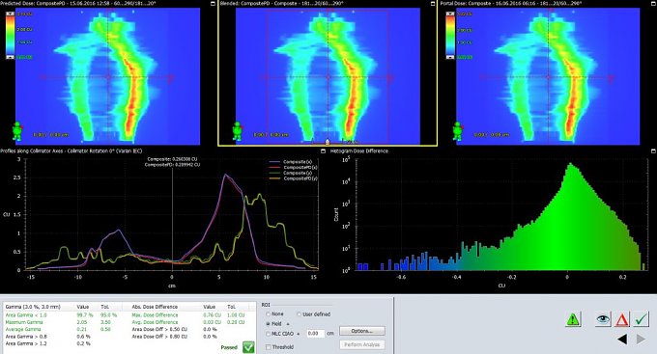Maximize the Predicted Dose panel
Screen dimensions: 657x354
pos(214,3)
